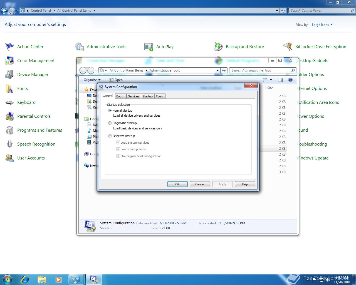This screenshot has width=356, height=285.
Task: Open Speech Recognition microphone icon
Action: 10,144
